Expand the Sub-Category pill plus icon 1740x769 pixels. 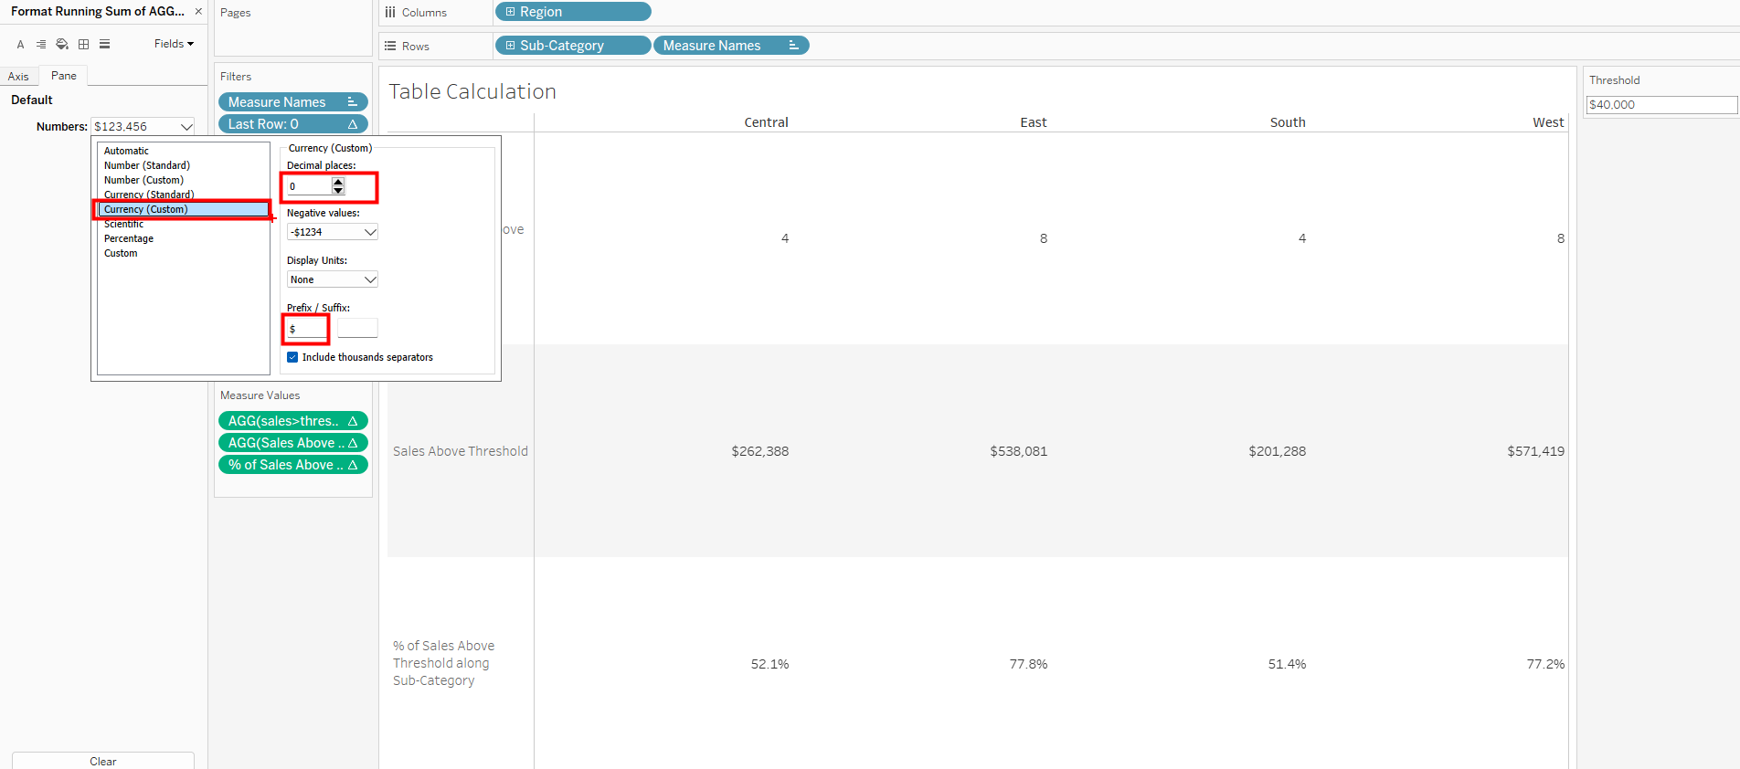510,46
